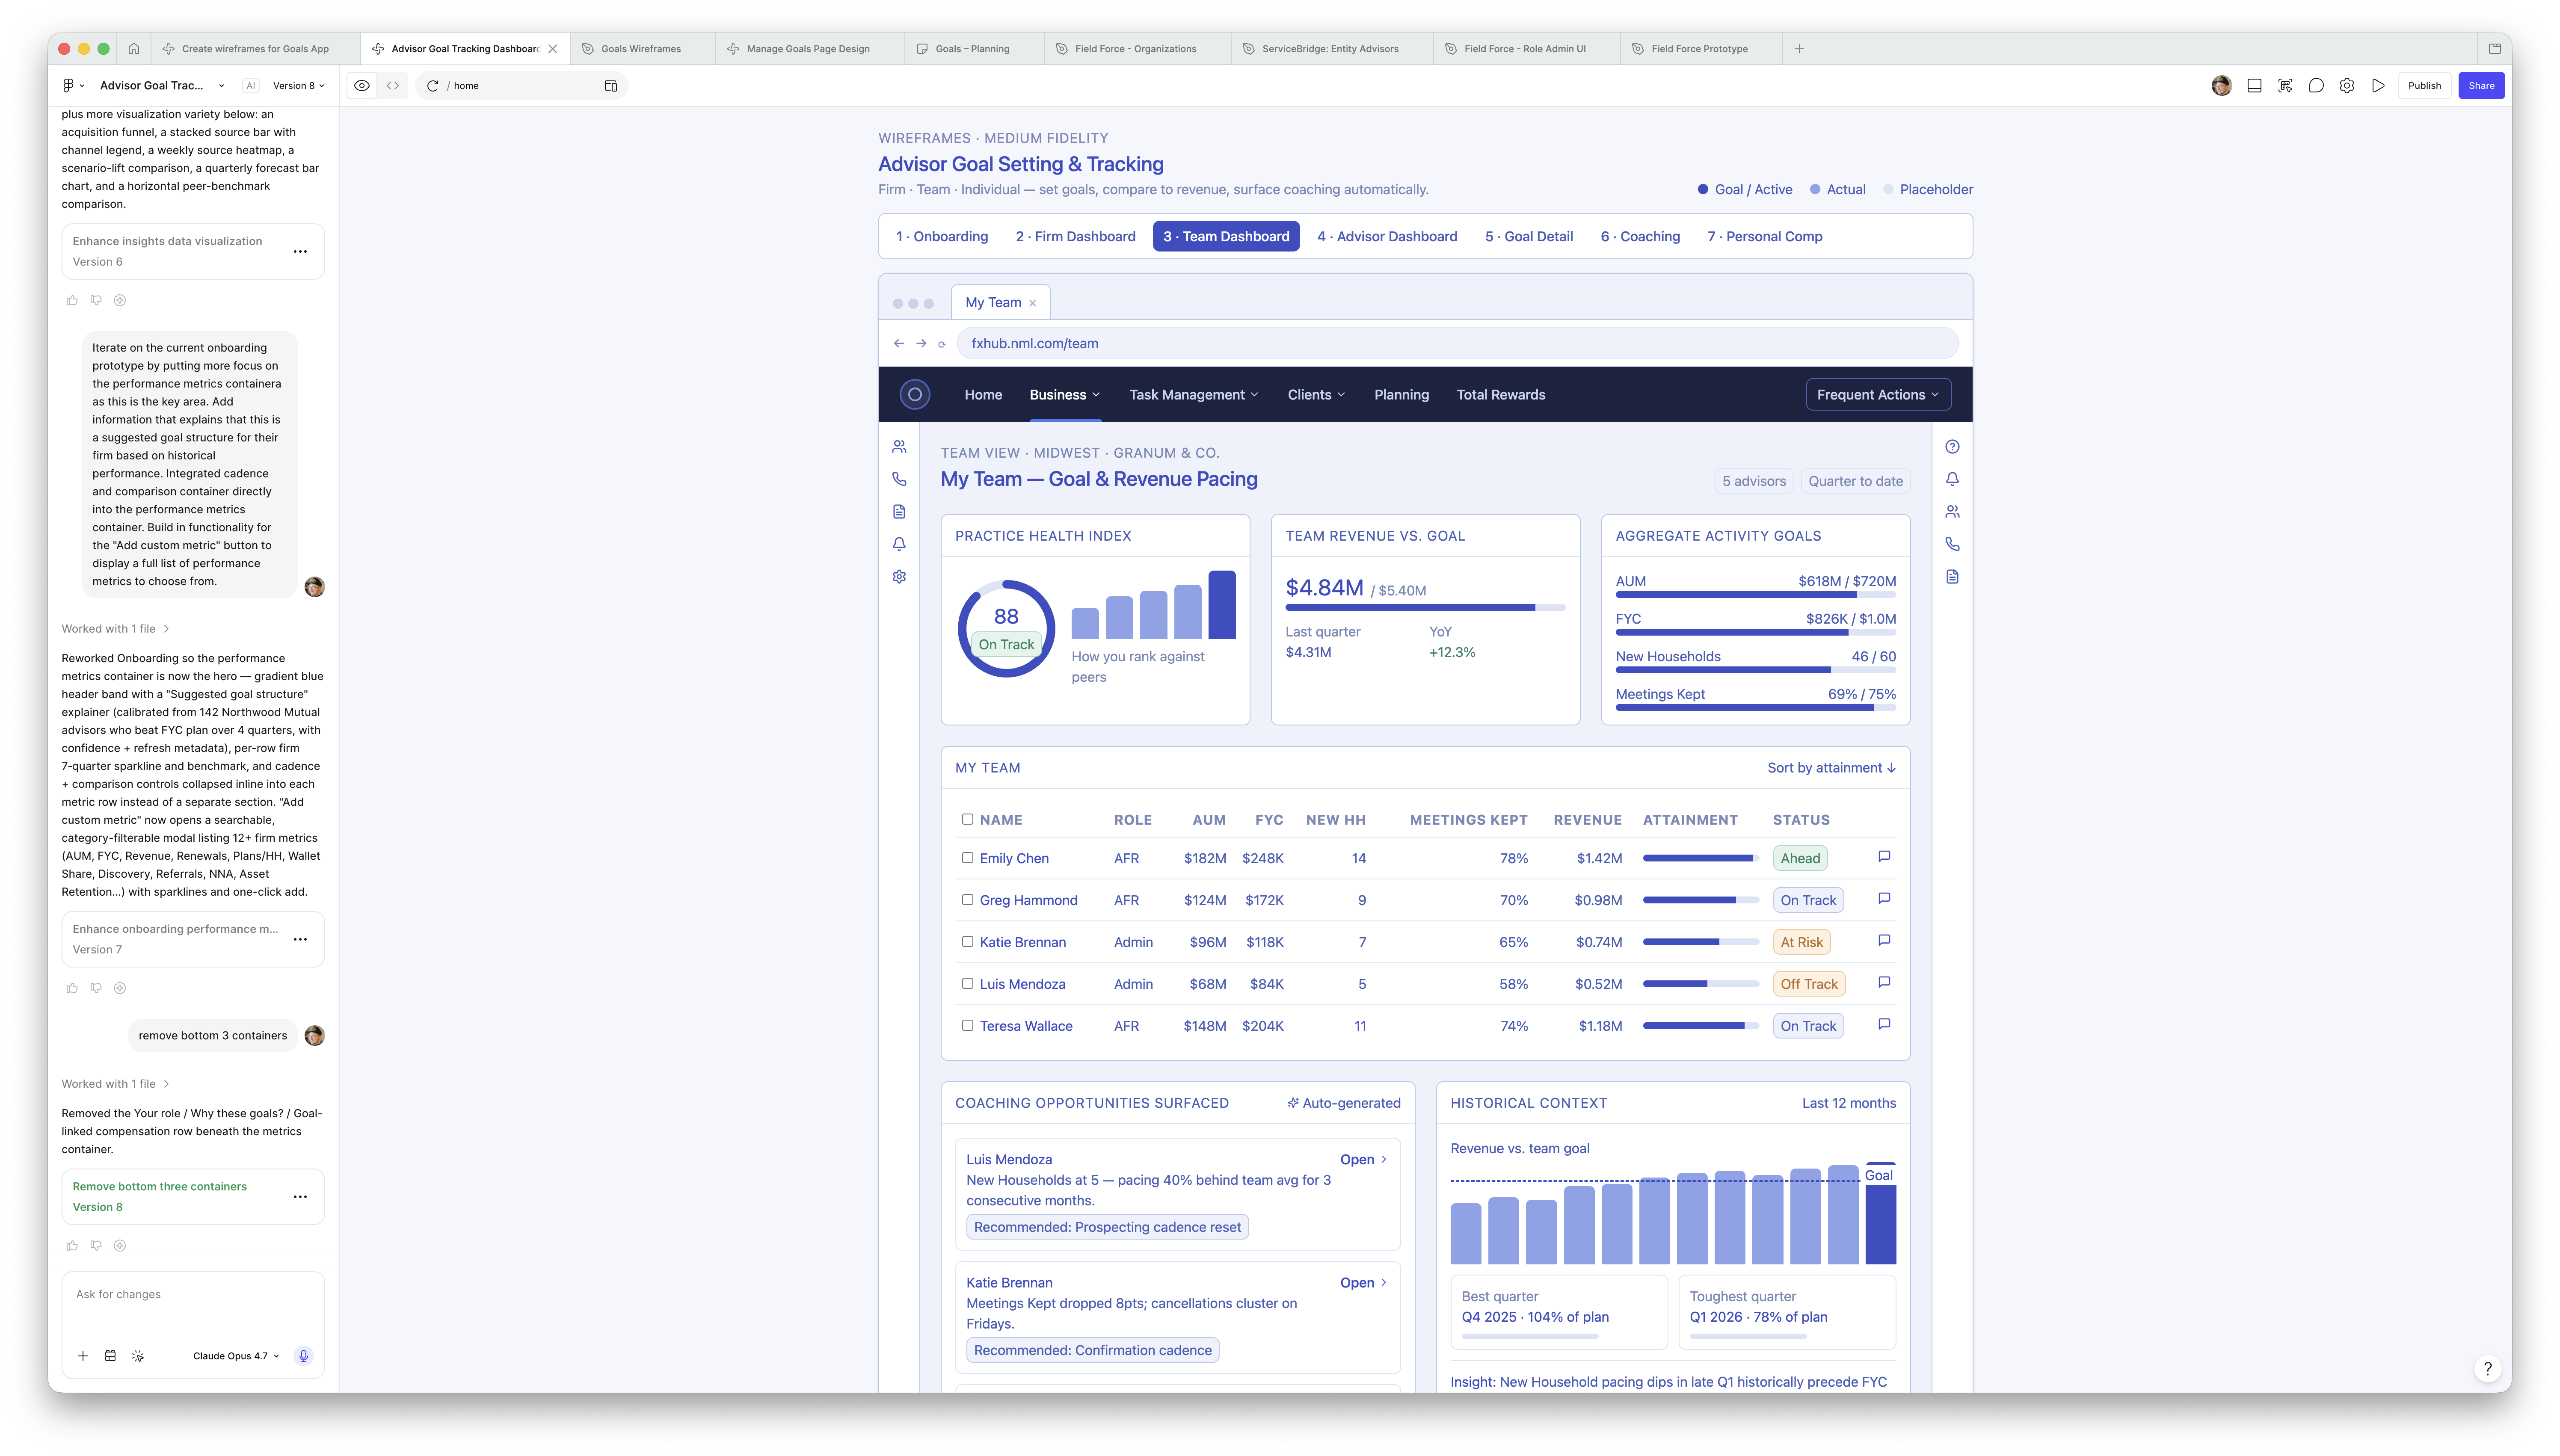Reload the preview with refresh icon
2560x1456 pixels.
point(433,85)
